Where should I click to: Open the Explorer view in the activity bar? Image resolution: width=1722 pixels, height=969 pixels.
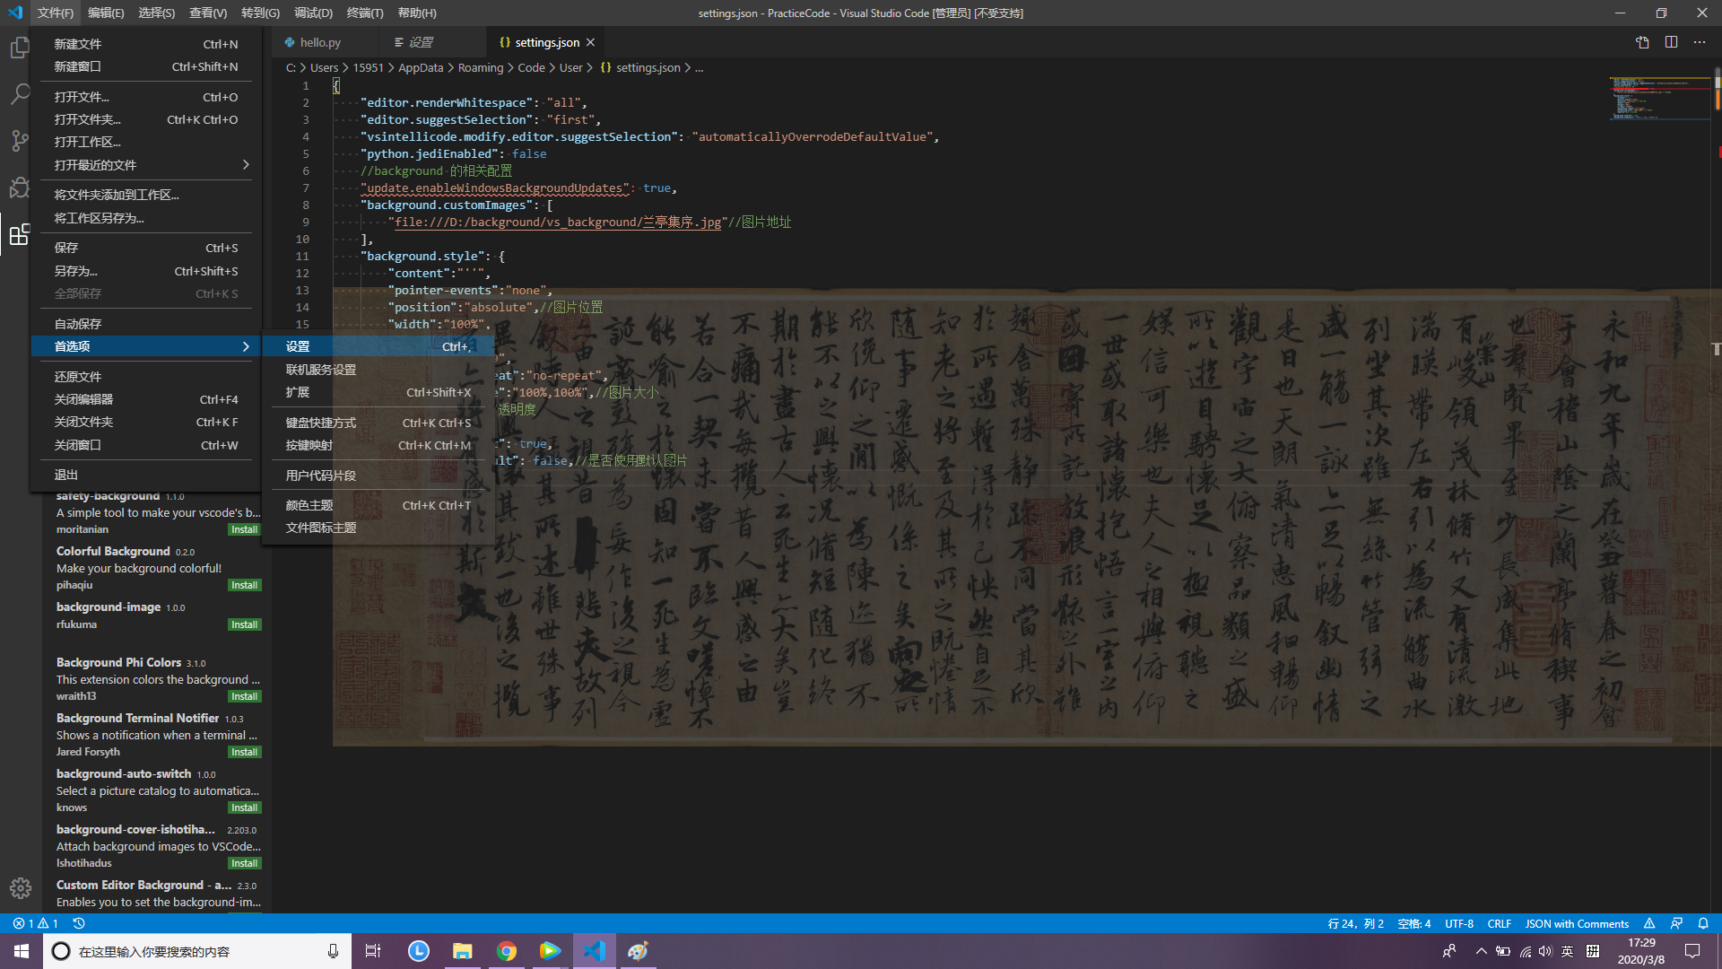[x=20, y=48]
